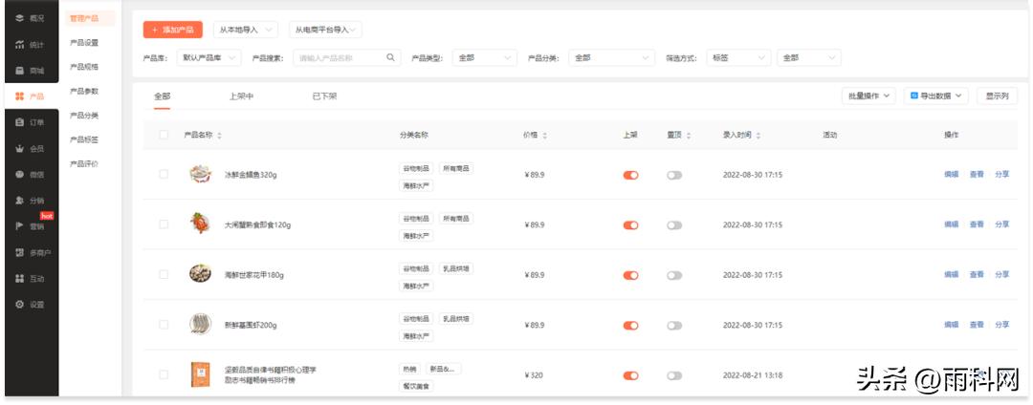Click the orange 添加产品 button
Screen dimensions: 1033x405
pyautogui.click(x=172, y=30)
